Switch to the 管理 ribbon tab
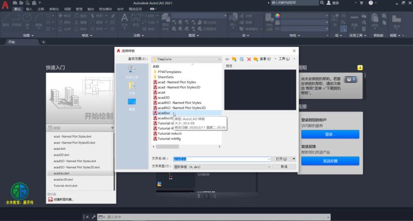This screenshot has width=413, height=221. tap(79, 9)
